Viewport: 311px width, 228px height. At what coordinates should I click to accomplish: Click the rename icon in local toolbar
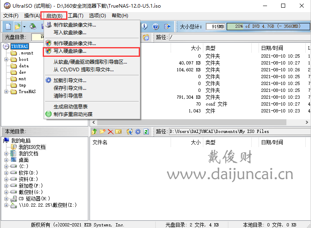click(119, 132)
